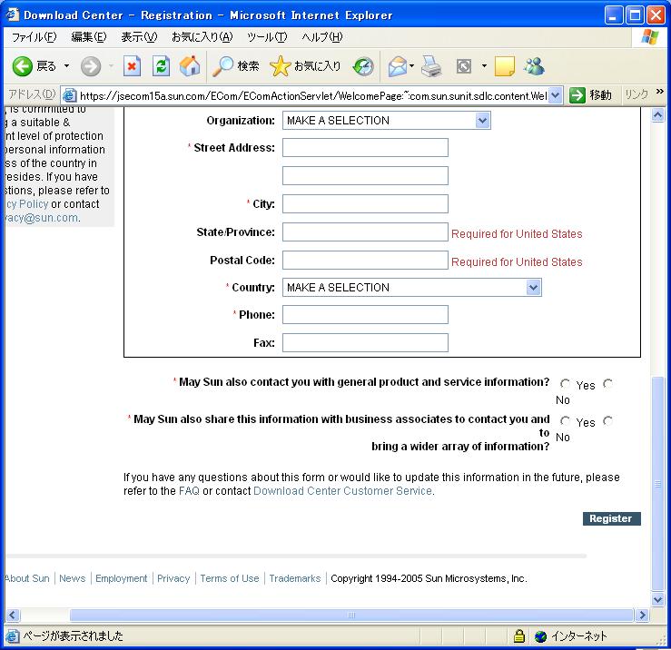
Task: Click the Register button
Action: tap(611, 518)
